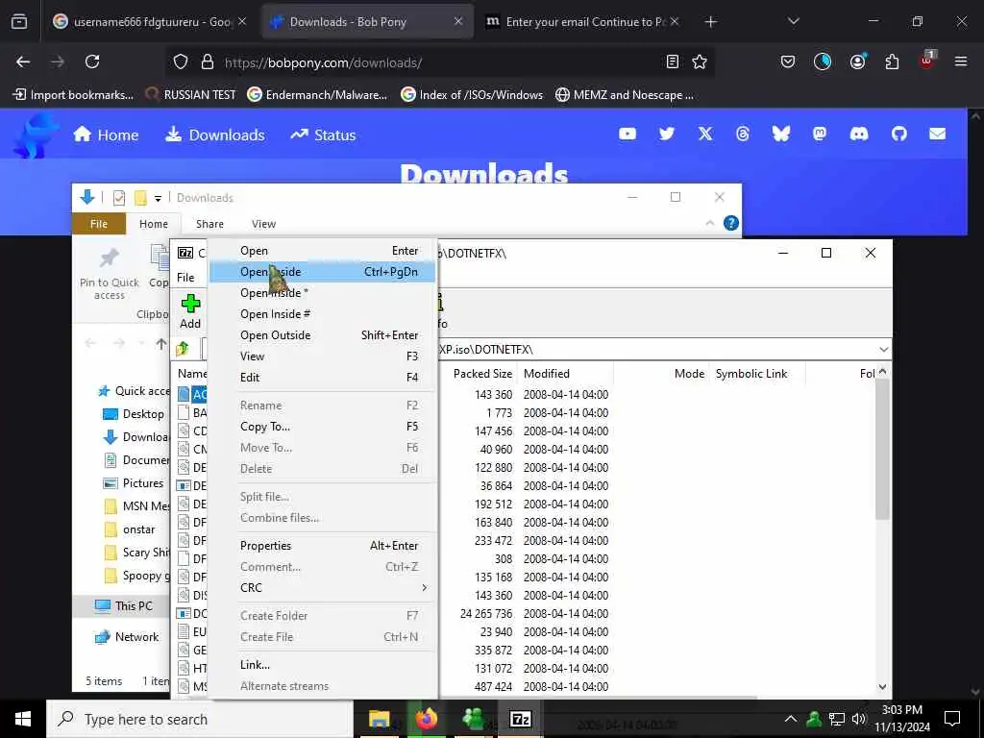Image resolution: width=984 pixels, height=738 pixels.
Task: Open the Mastodon icon link
Action: coord(820,134)
